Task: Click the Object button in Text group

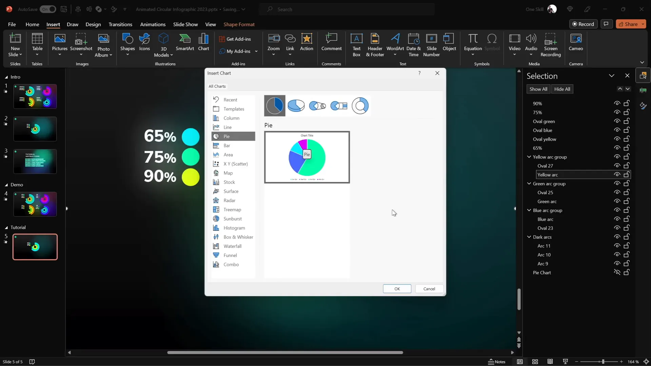Action: [449, 42]
